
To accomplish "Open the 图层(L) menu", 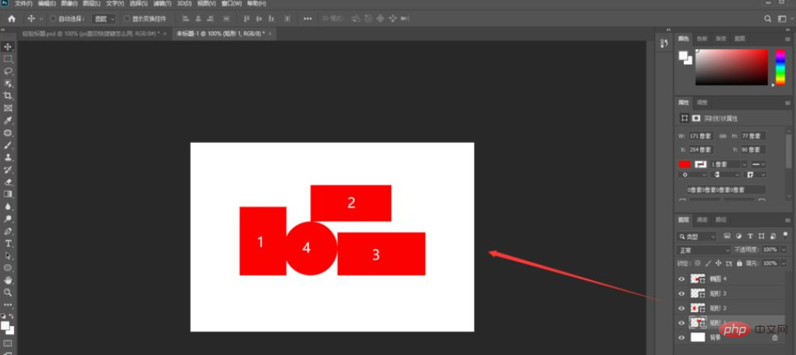I will click(x=92, y=4).
